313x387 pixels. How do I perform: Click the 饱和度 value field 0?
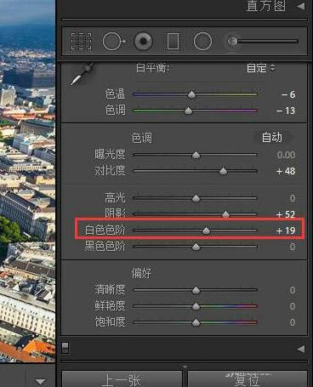click(293, 322)
